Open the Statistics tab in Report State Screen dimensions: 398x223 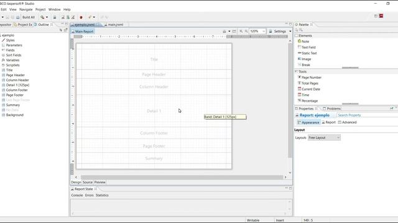(102, 195)
